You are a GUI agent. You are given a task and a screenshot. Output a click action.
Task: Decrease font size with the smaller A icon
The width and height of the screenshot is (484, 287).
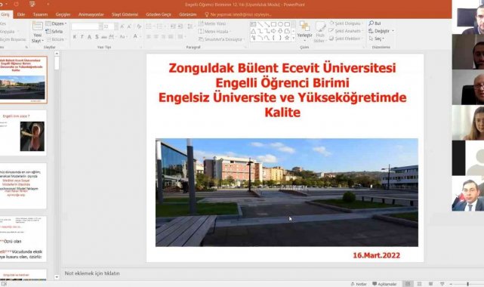(x=129, y=26)
